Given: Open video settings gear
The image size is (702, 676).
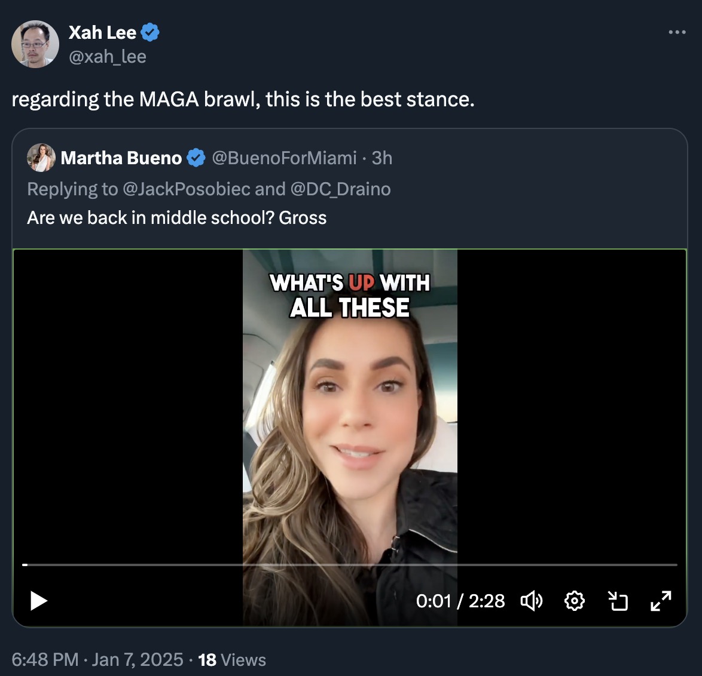Looking at the screenshot, I should pos(575,601).
